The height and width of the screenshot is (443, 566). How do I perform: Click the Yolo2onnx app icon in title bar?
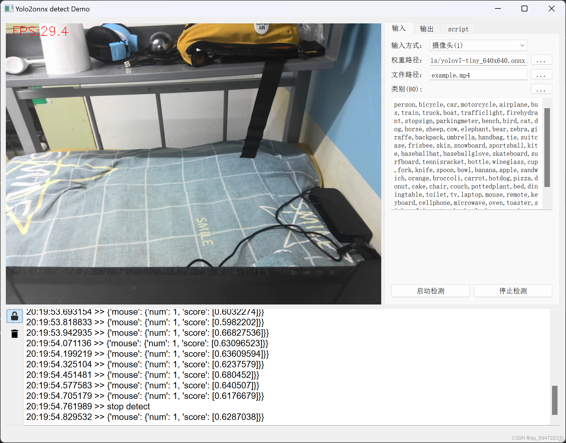[9, 9]
